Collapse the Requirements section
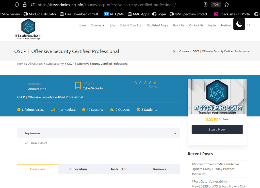 point(175,133)
